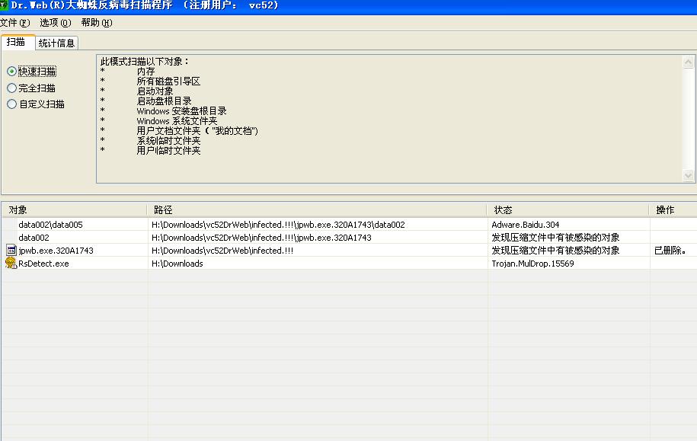
Task: Click path H:\Downloads\vc52DrWeb\infected.!!! of jpwb.exe
Action: (222, 251)
